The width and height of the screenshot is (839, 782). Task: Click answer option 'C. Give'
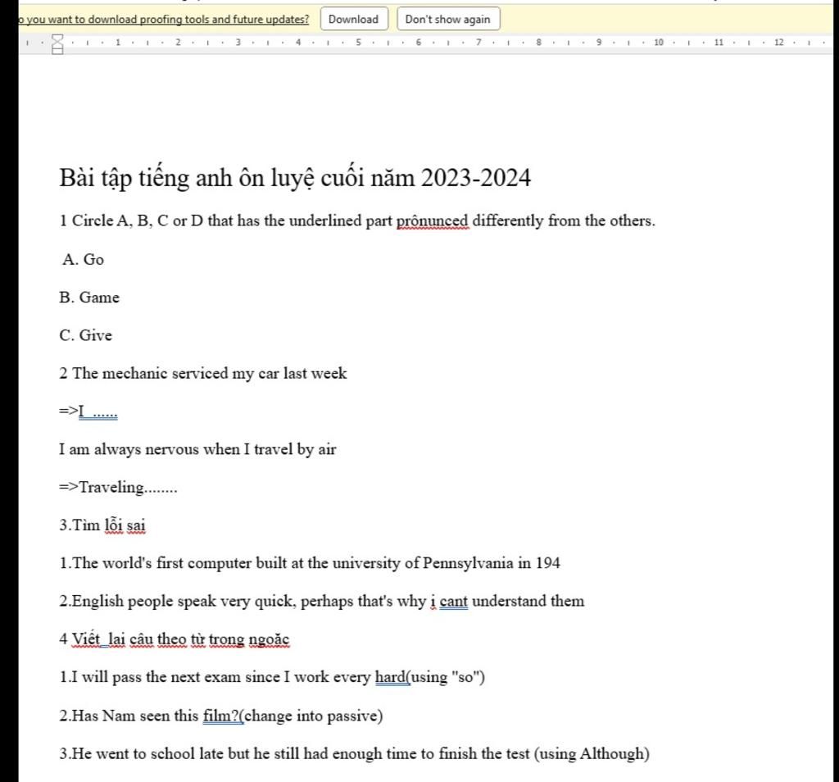click(x=85, y=335)
